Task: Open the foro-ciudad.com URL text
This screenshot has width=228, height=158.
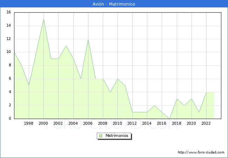Action: tap(201, 152)
